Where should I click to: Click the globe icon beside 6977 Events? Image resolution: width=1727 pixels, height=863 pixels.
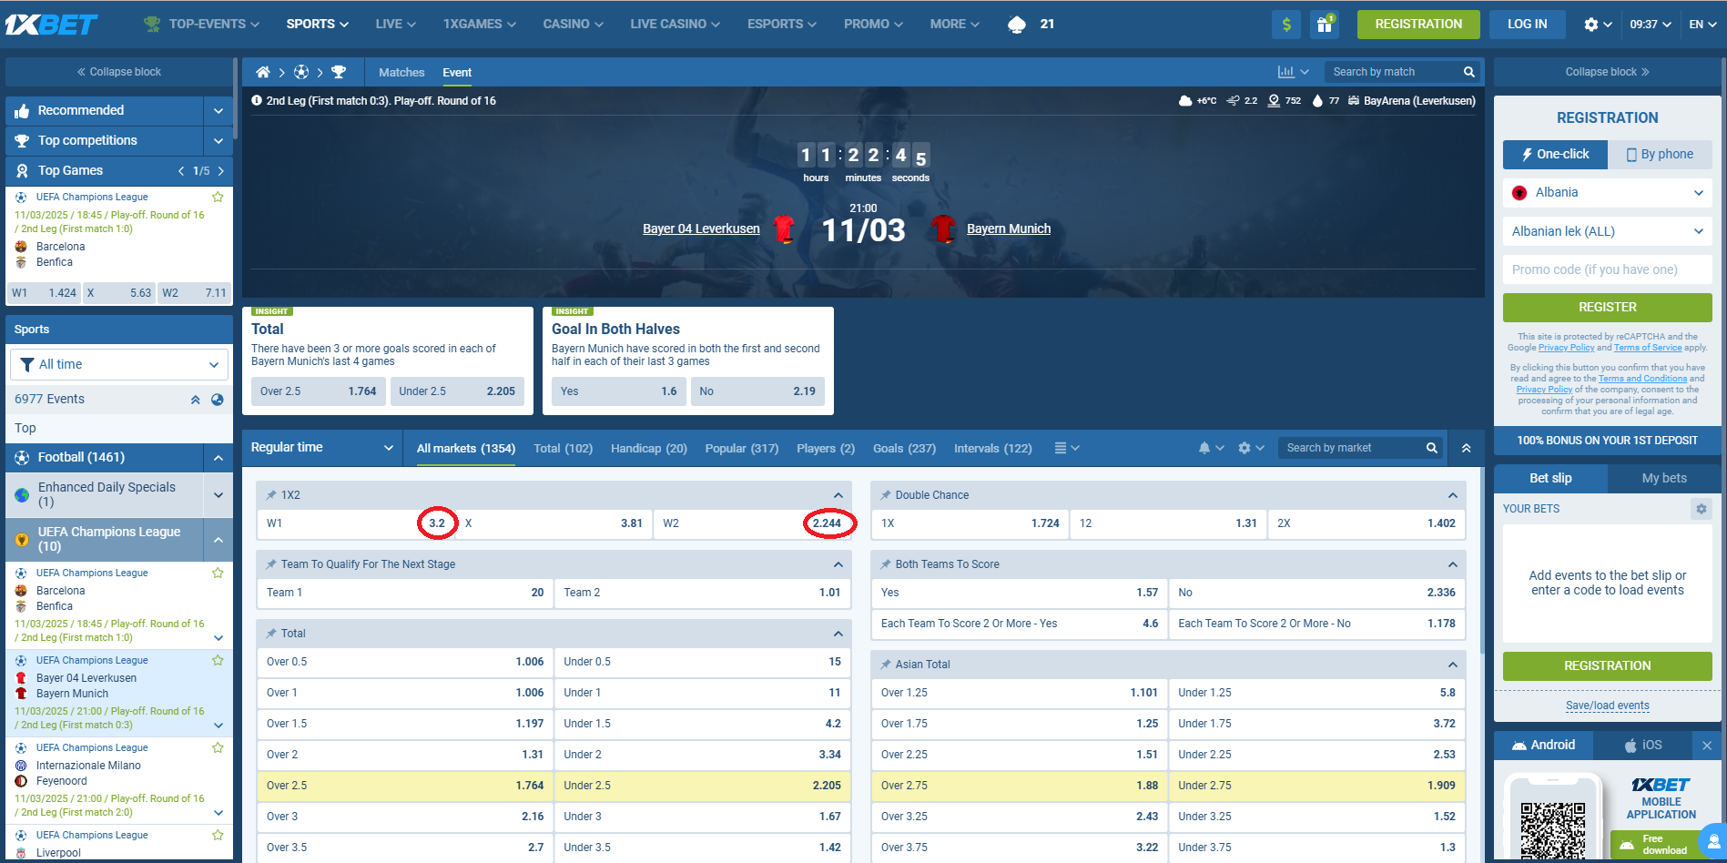pos(218,400)
